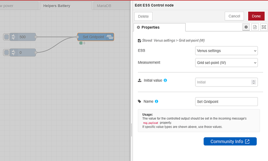Image resolution: width=268 pixels, height=161 pixels.
Task: Click the Cancel button
Action: [x=234, y=16]
